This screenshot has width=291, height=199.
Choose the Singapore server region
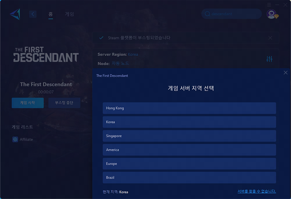pyautogui.click(x=189, y=136)
